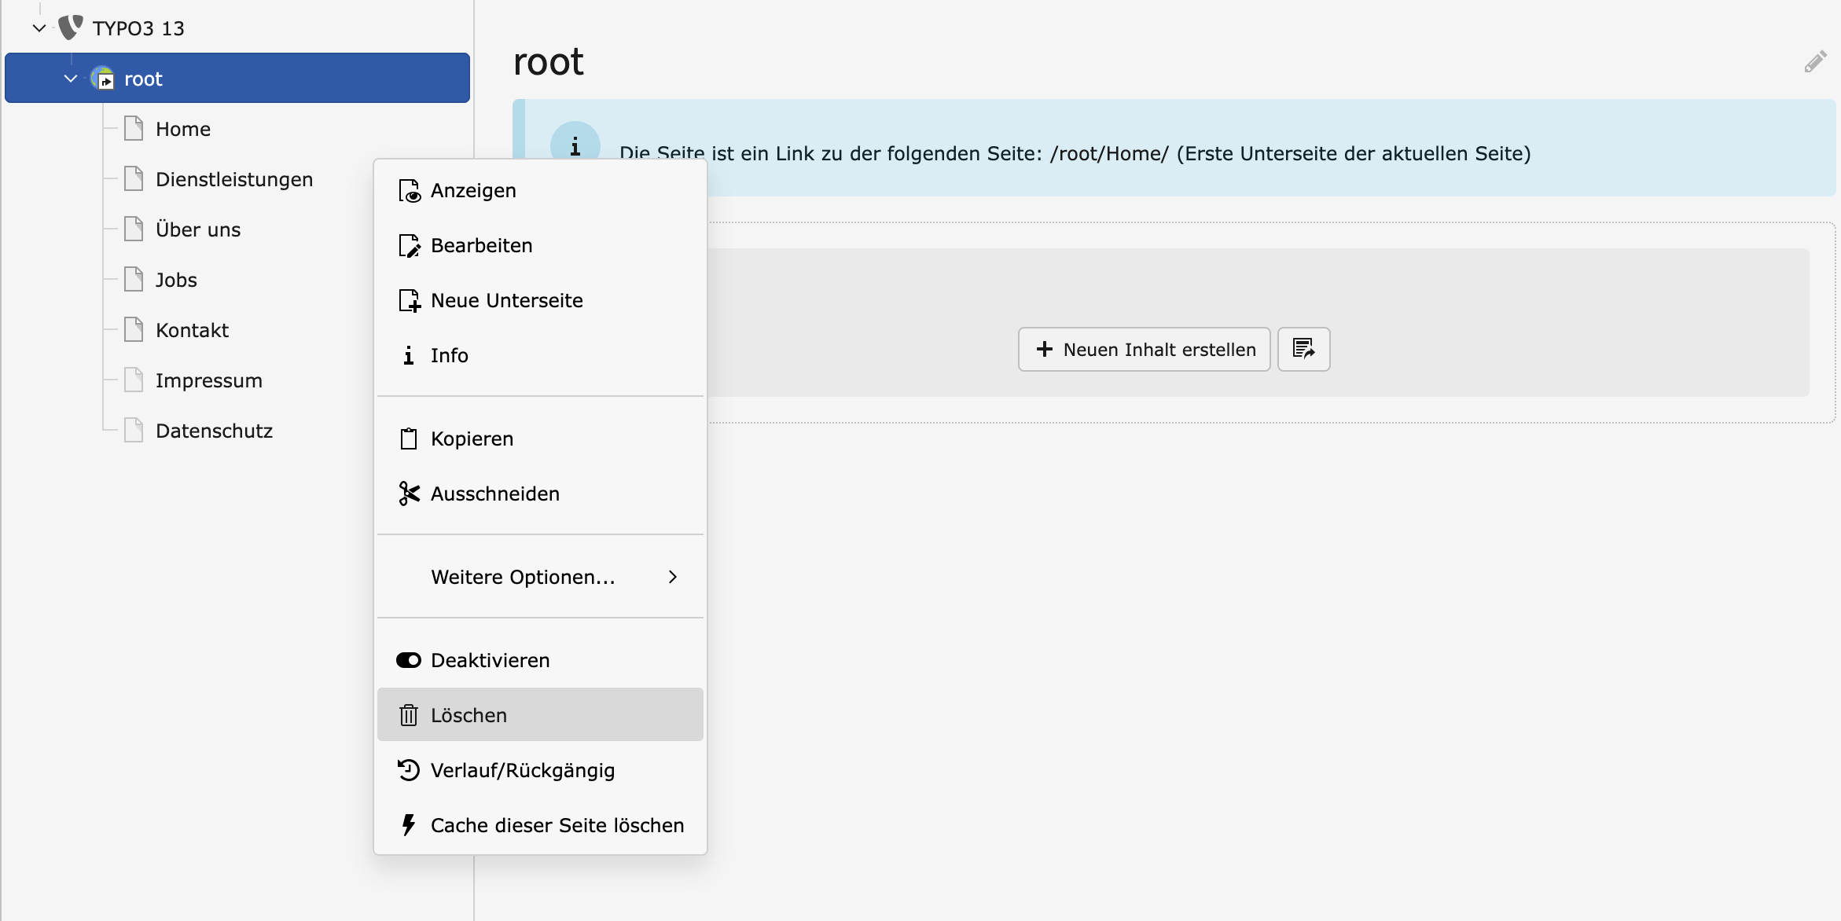Image resolution: width=1841 pixels, height=921 pixels.
Task: Click the Home page document icon
Action: pos(134,129)
